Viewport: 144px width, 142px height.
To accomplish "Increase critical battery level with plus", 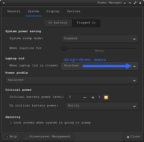I will 93,97.
